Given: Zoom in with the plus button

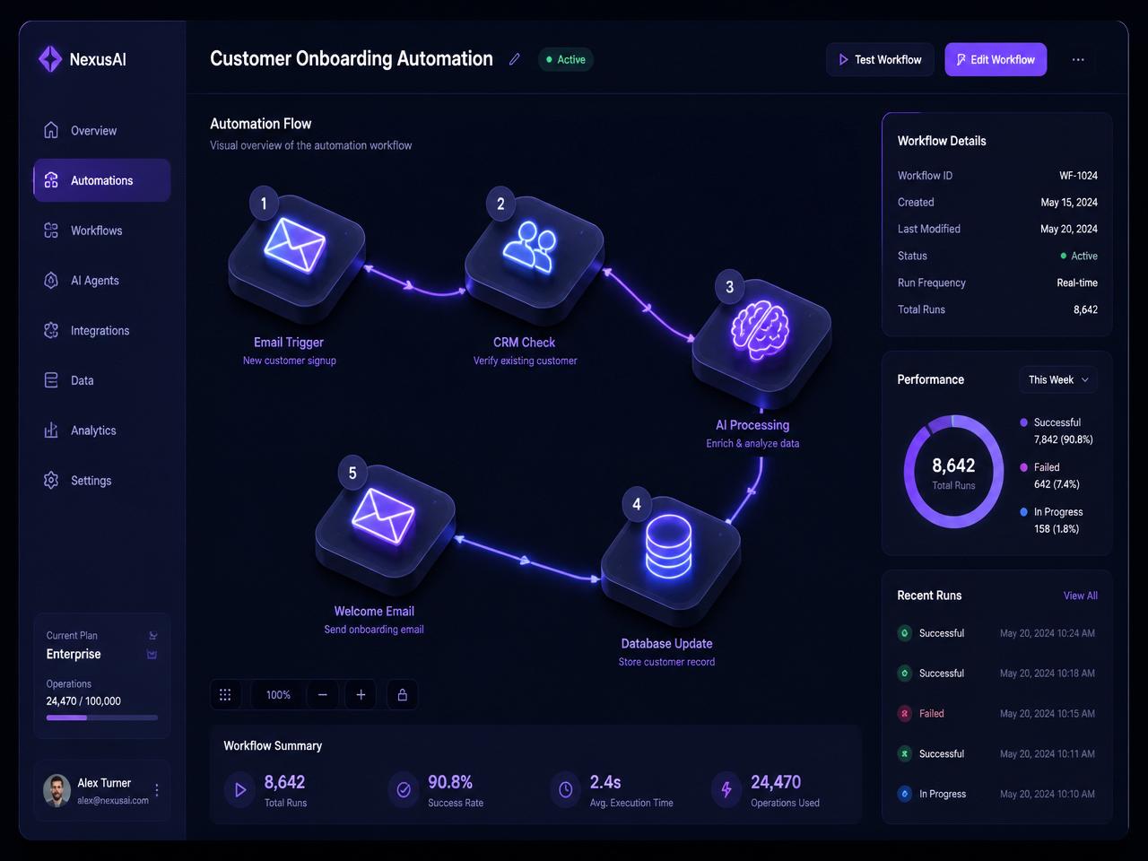Looking at the screenshot, I should click(x=361, y=694).
